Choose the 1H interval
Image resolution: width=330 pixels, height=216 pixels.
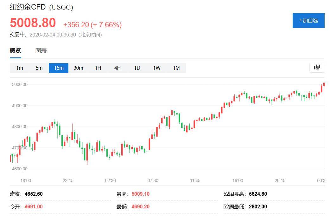coord(98,68)
